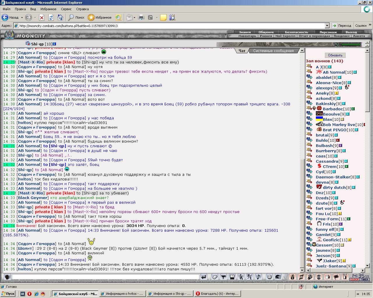Click the Пуск Start button

point(8,294)
